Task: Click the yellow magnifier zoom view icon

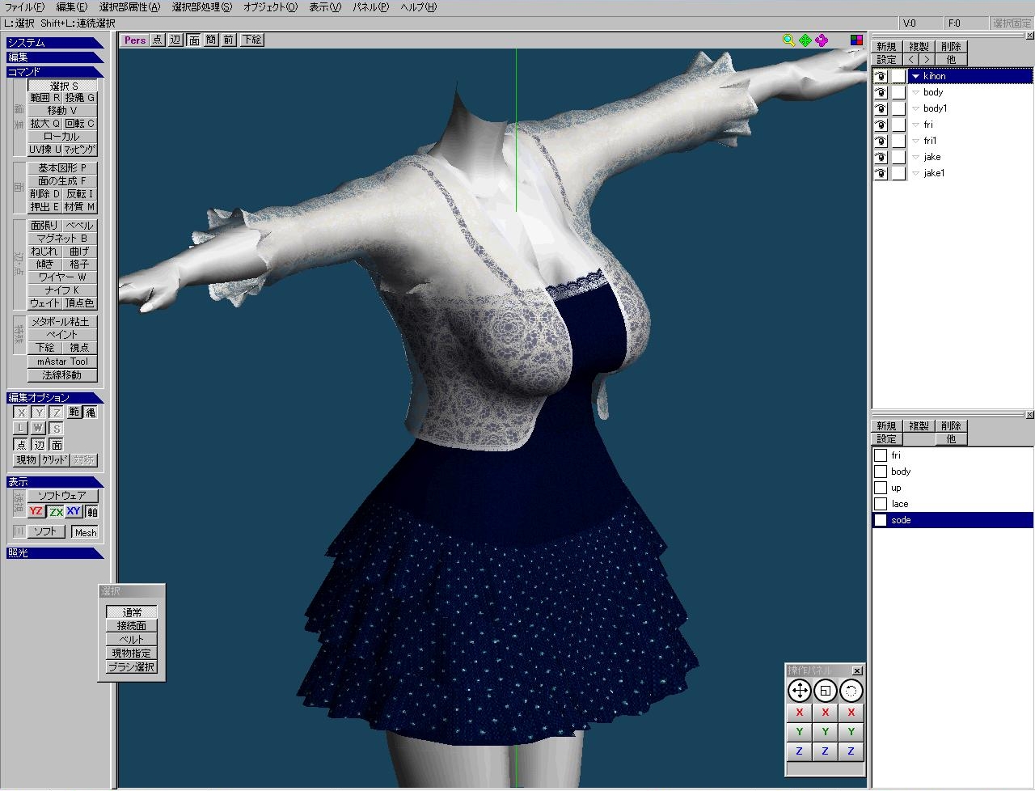Action: coord(789,40)
